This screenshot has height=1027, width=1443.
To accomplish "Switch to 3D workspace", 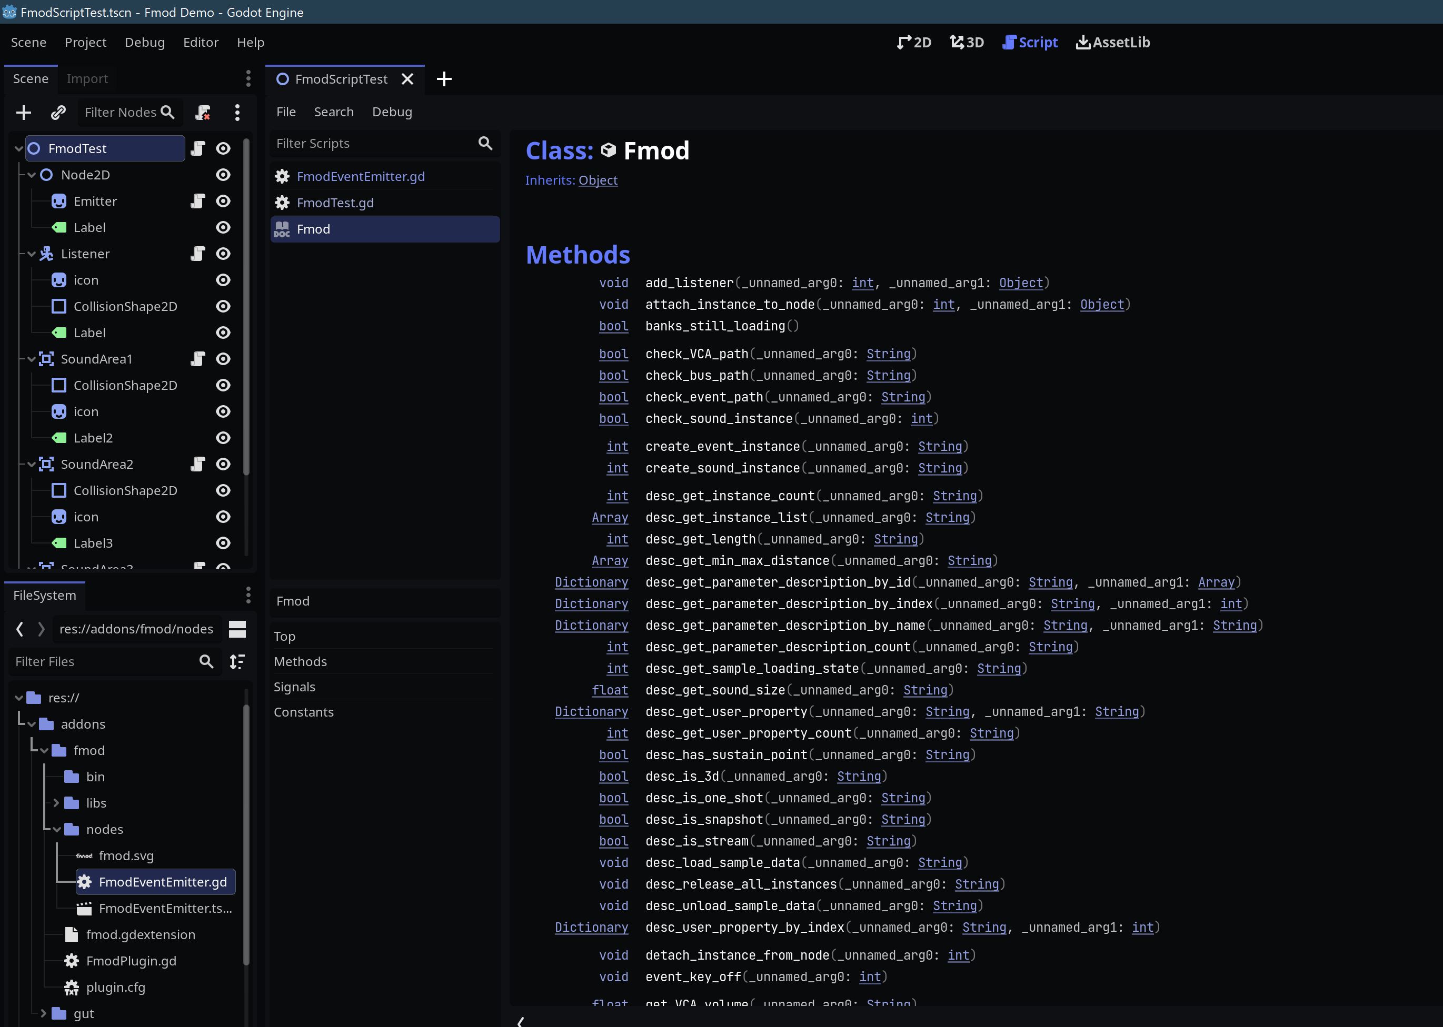I will [x=967, y=43].
